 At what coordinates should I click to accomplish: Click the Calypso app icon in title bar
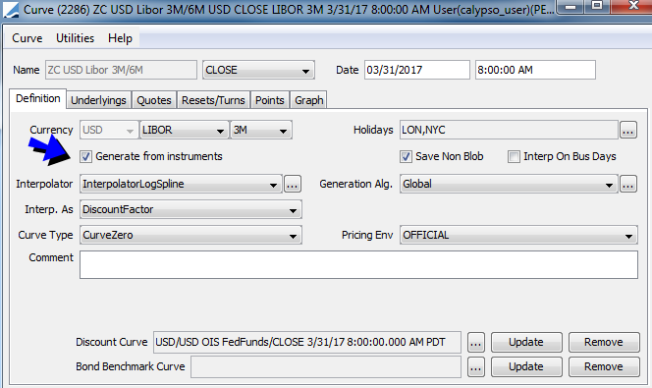click(x=11, y=9)
